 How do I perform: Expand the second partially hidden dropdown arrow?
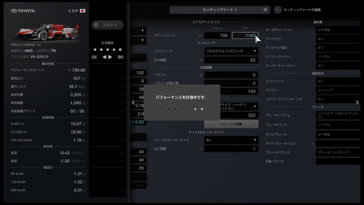(142, 40)
